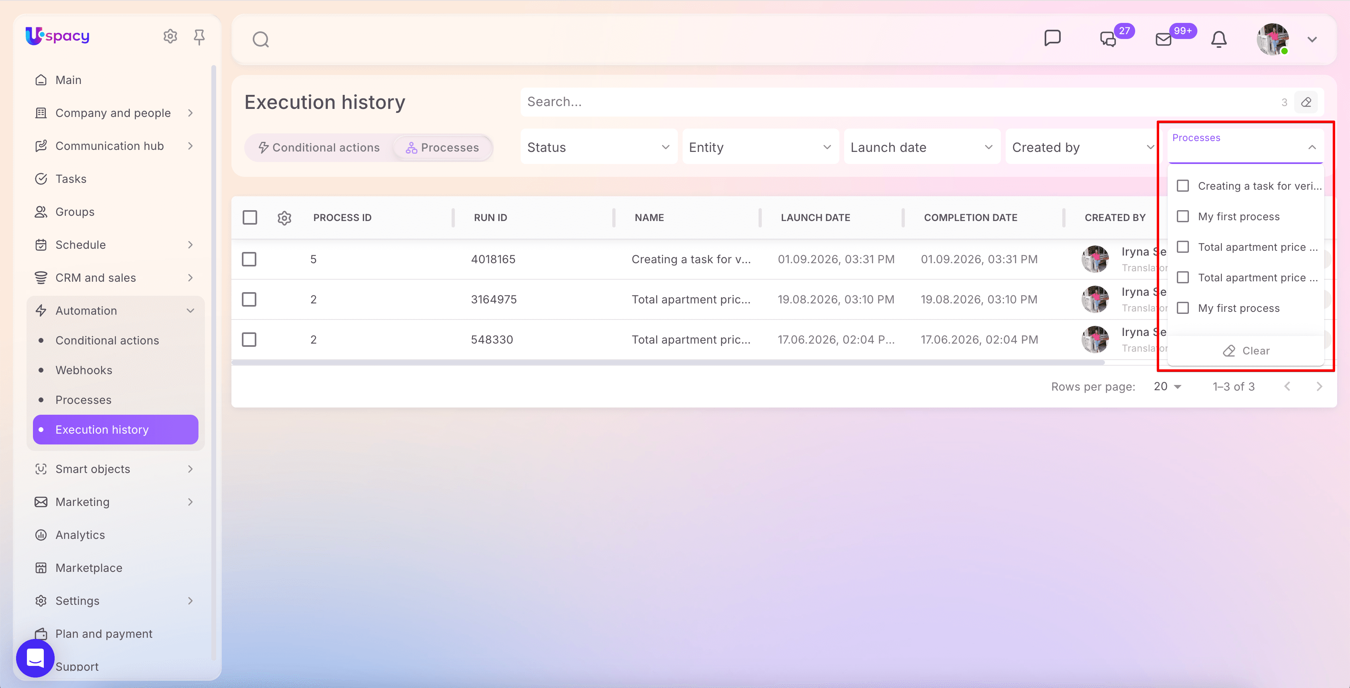This screenshot has height=688, width=1350.
Task: Open the Status filter dropdown
Action: pos(599,147)
